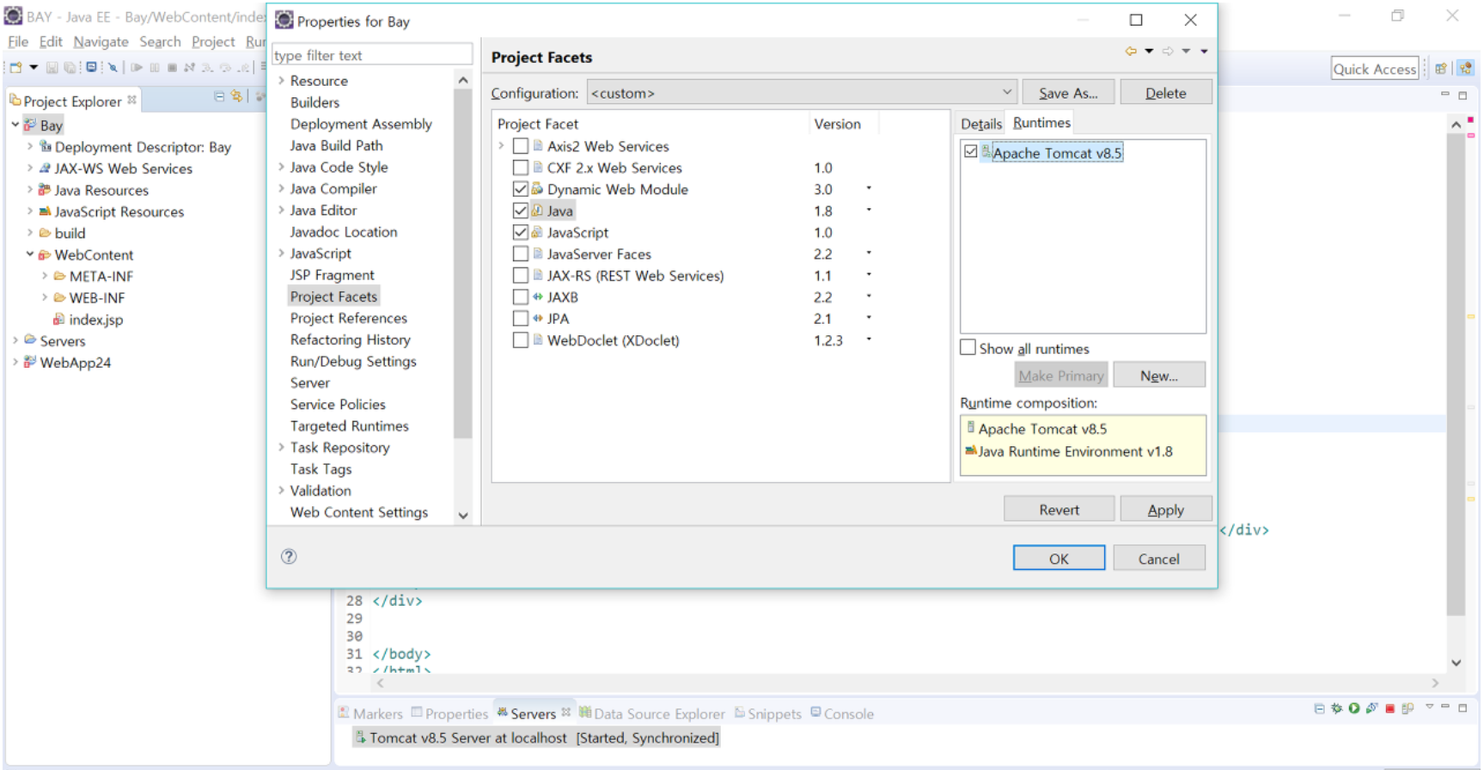Click the editor vertical scrollbar thumb
Image resolution: width=1484 pixels, height=770 pixels.
click(1455, 374)
